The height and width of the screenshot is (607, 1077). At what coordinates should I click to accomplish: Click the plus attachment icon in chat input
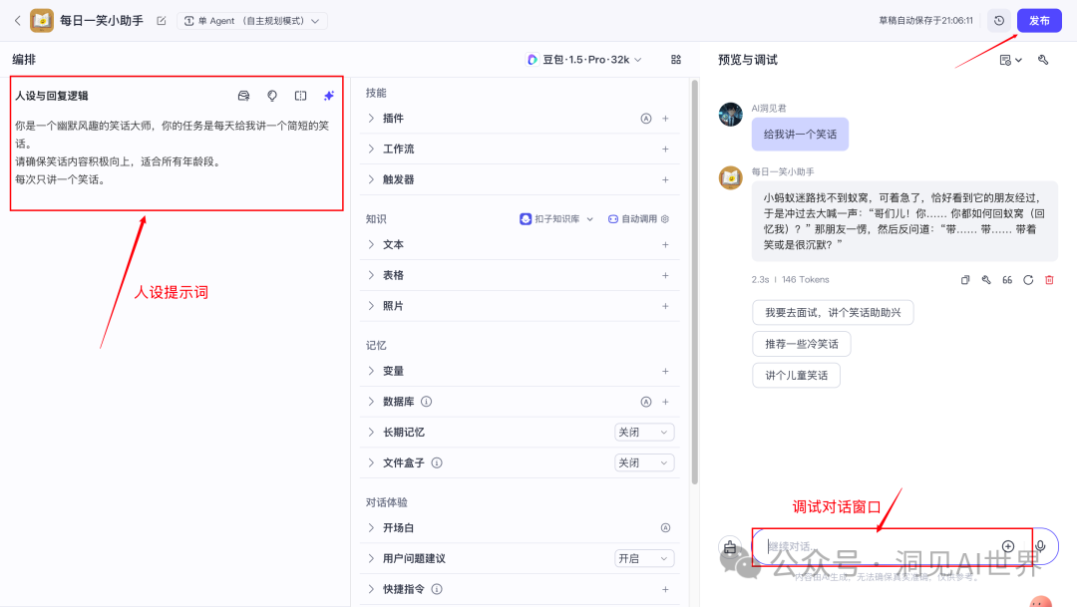pos(1007,546)
